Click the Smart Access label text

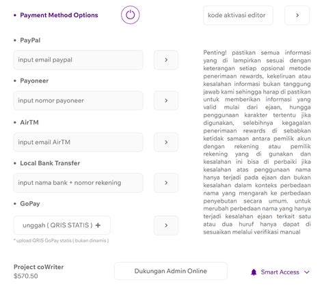click(280, 272)
